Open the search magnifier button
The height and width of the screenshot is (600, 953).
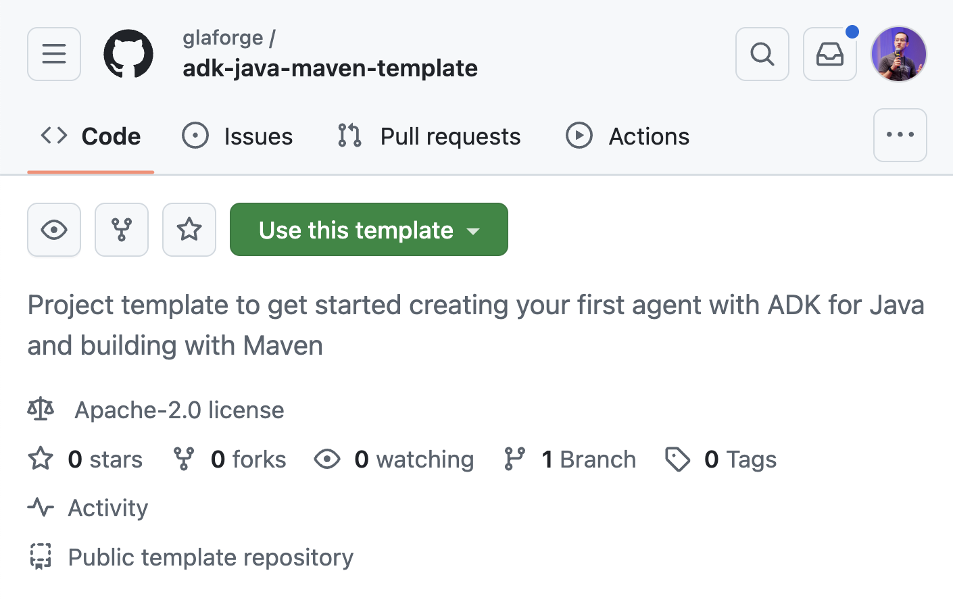click(x=762, y=54)
